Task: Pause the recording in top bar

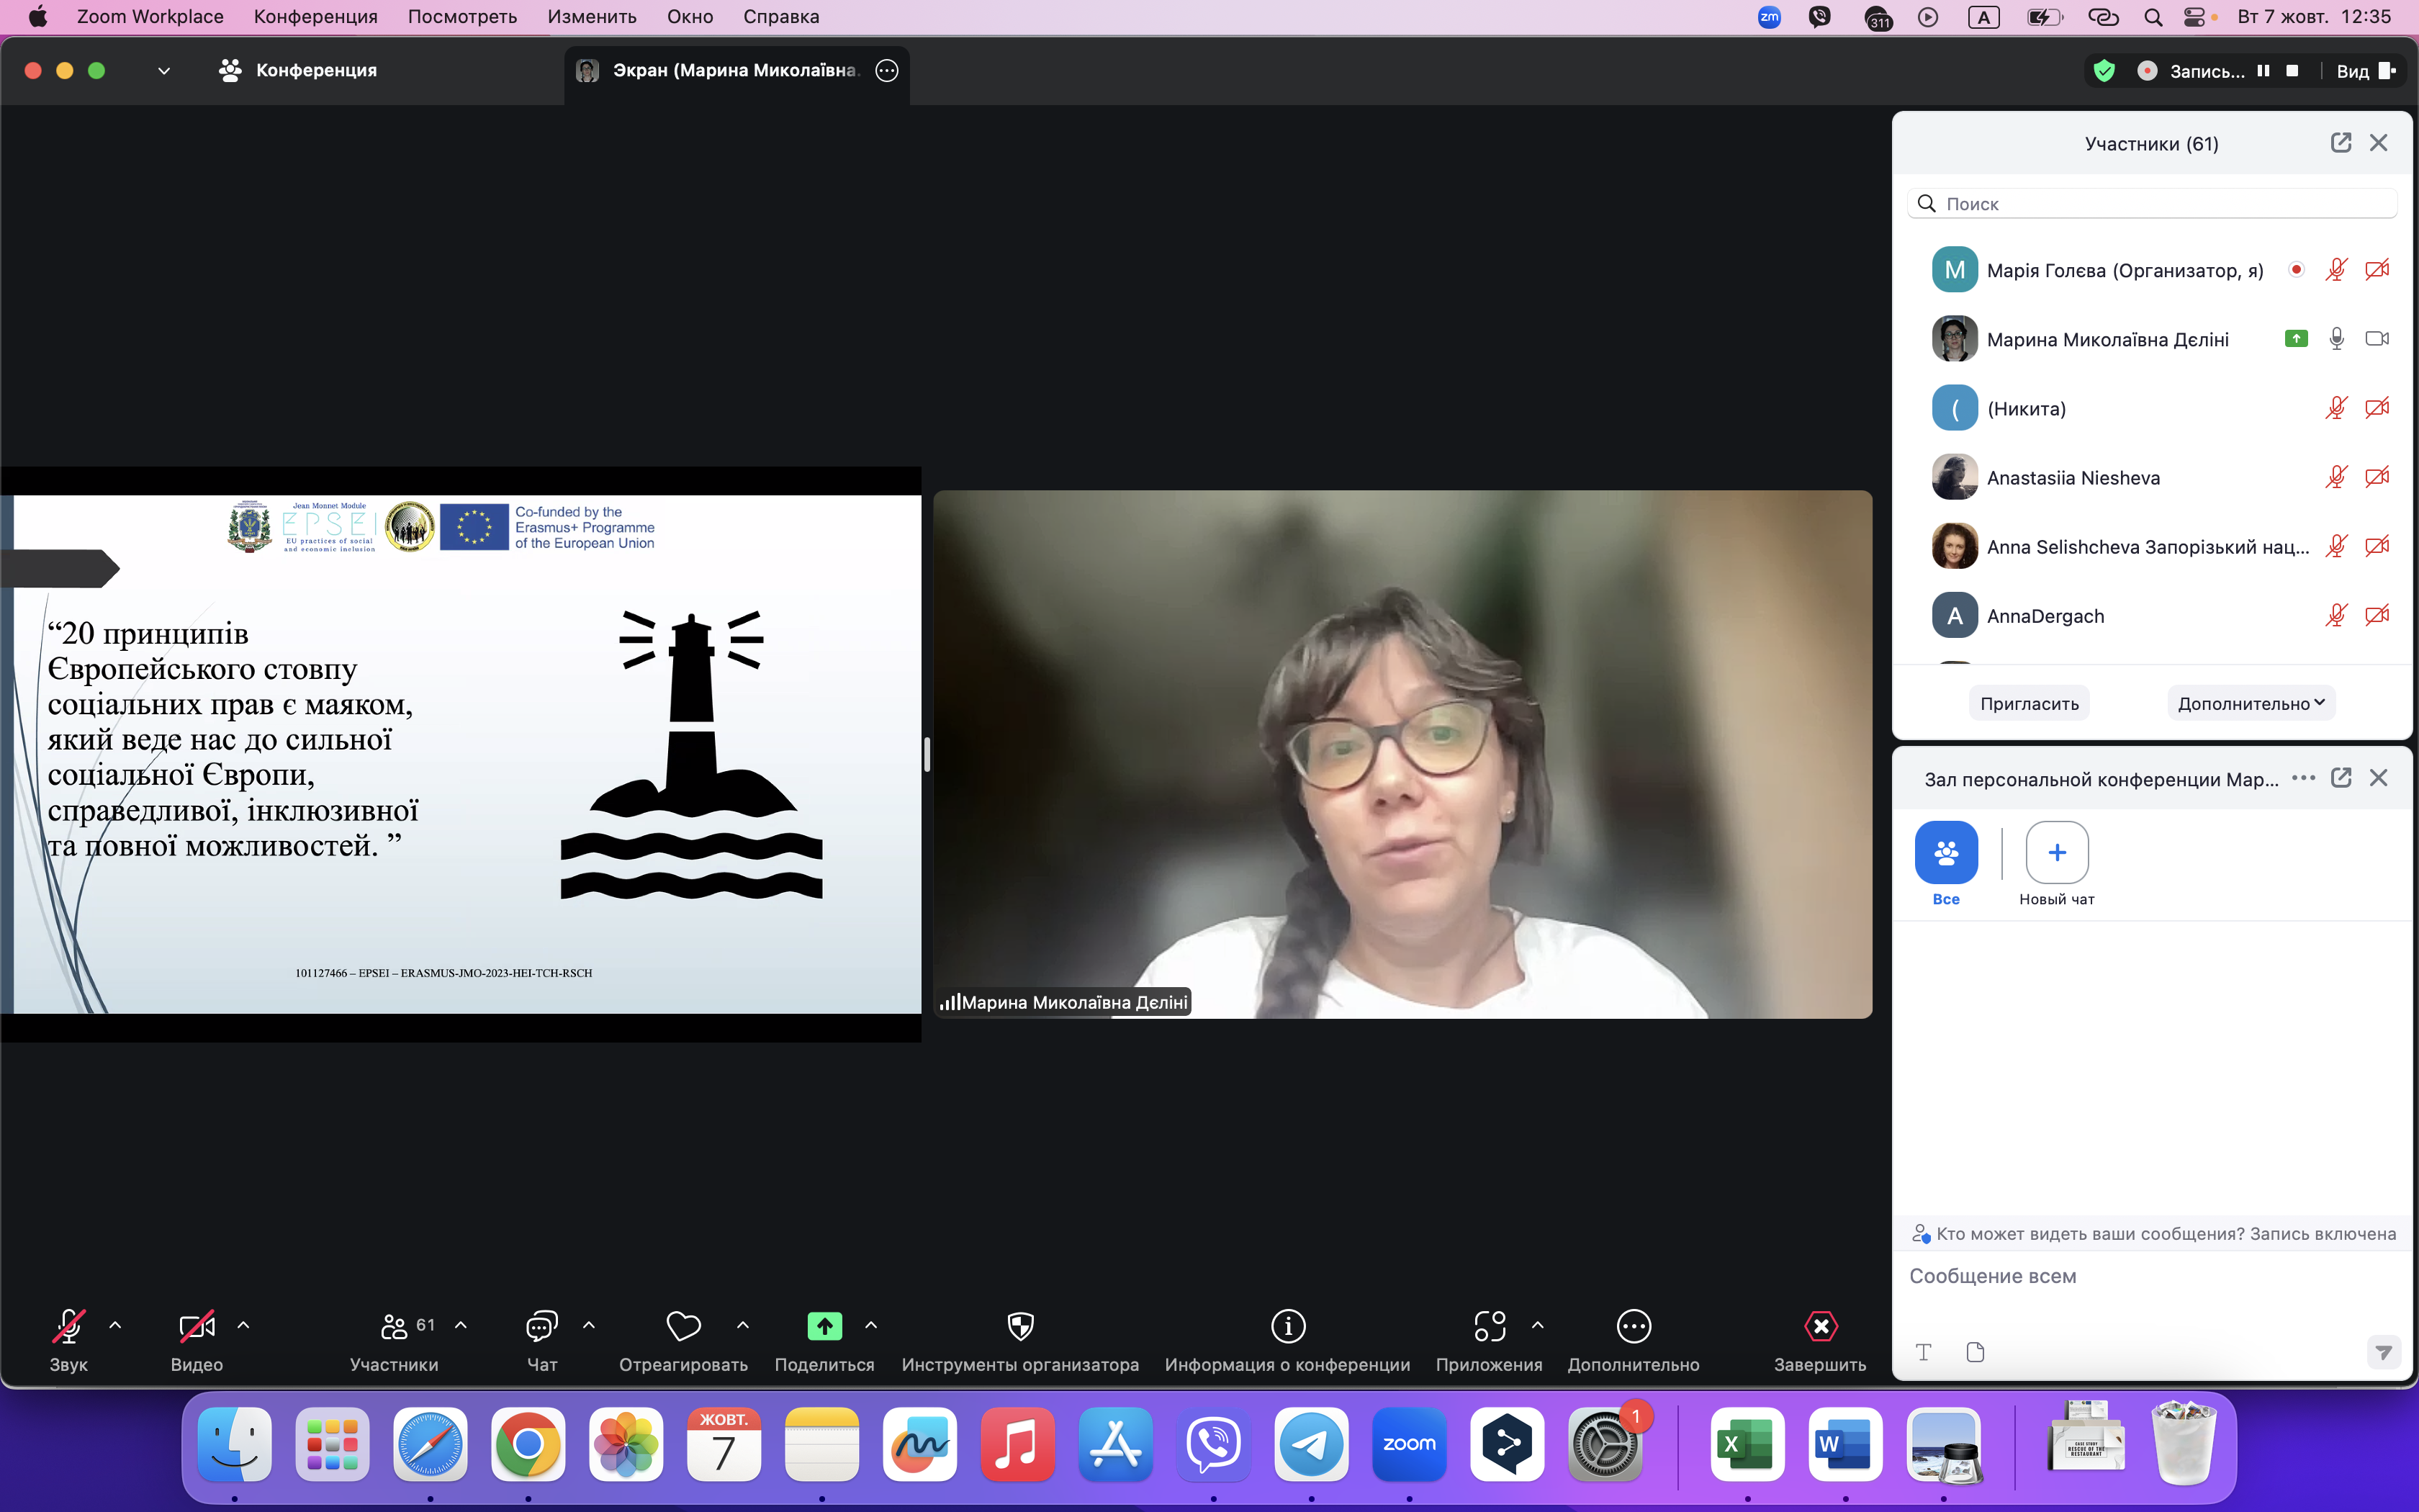Action: click(2263, 71)
